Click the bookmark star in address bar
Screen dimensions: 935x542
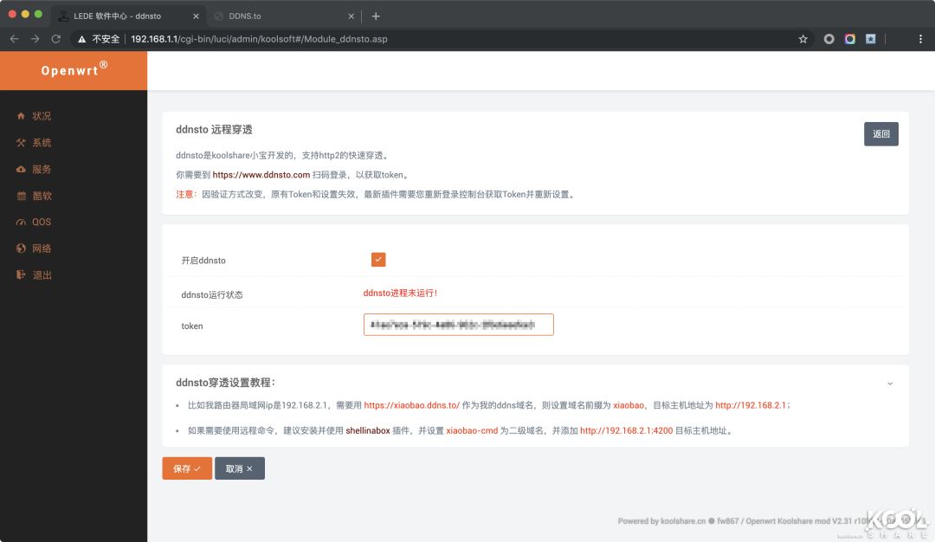[x=803, y=38]
